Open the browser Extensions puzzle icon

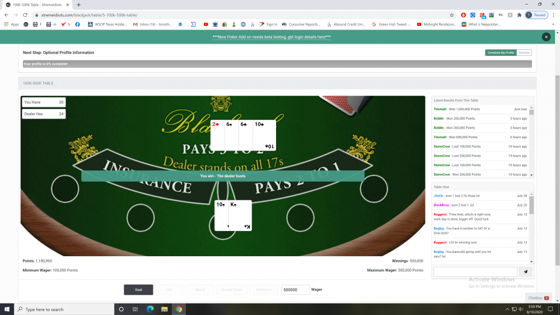pos(519,15)
